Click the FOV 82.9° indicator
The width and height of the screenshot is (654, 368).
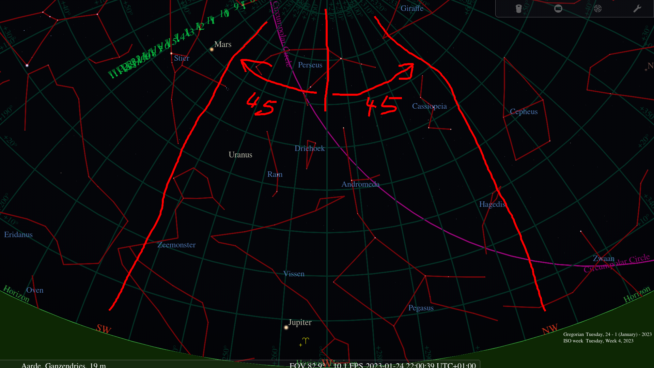(x=307, y=366)
